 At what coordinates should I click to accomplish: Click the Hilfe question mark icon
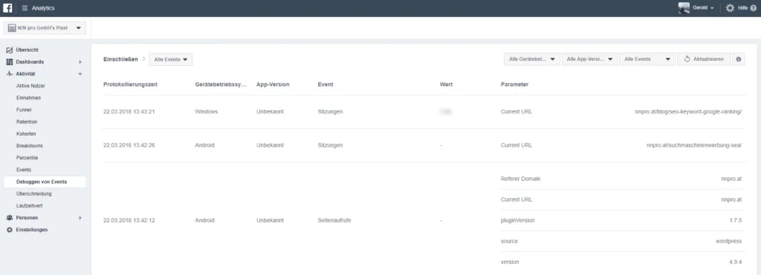tap(754, 8)
